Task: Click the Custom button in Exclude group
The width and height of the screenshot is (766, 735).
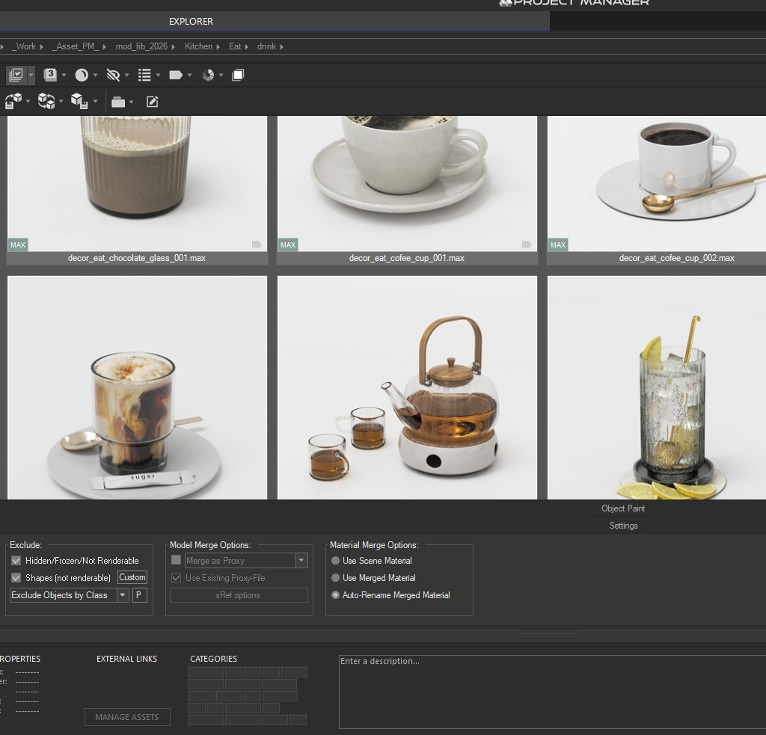Action: pos(132,577)
